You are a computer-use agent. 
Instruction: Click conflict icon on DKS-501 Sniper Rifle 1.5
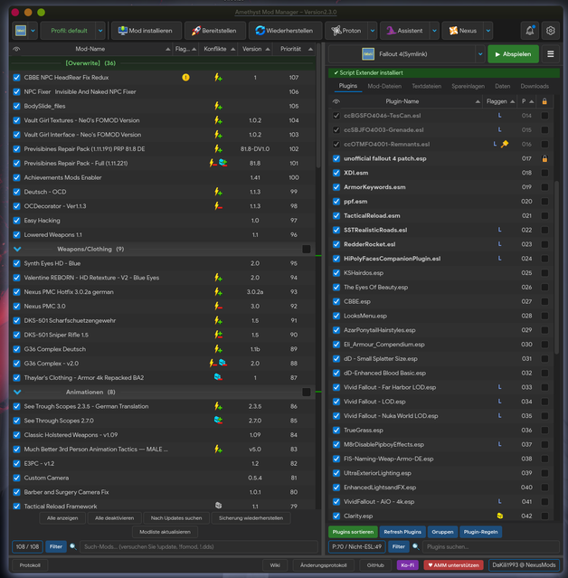[x=218, y=335]
